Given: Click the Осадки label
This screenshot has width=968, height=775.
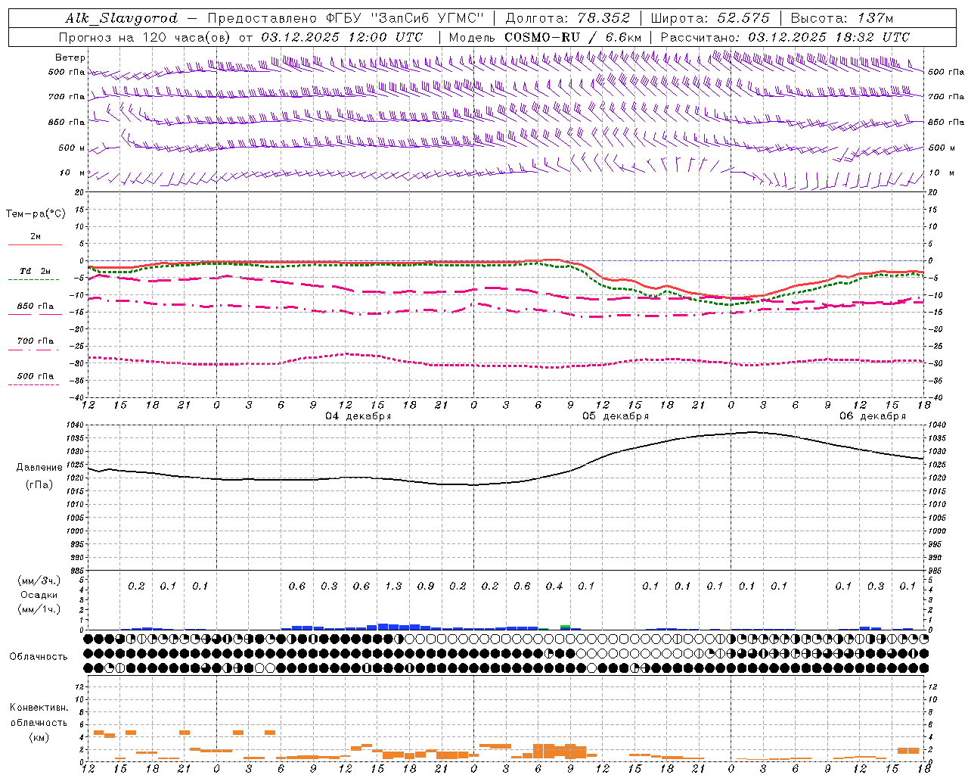Looking at the screenshot, I should click(39, 595).
